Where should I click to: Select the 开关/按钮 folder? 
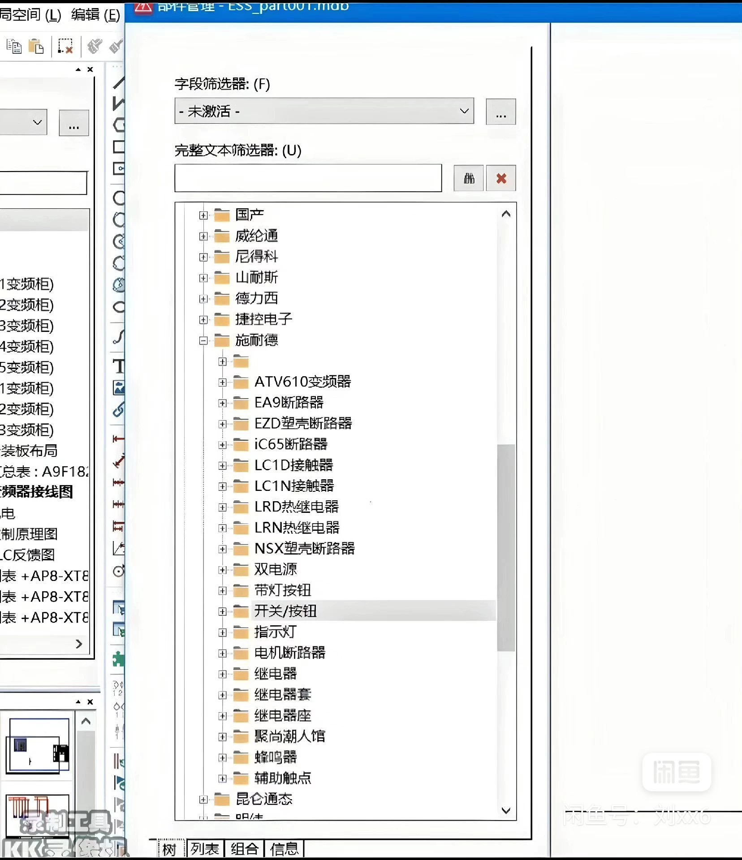point(285,611)
